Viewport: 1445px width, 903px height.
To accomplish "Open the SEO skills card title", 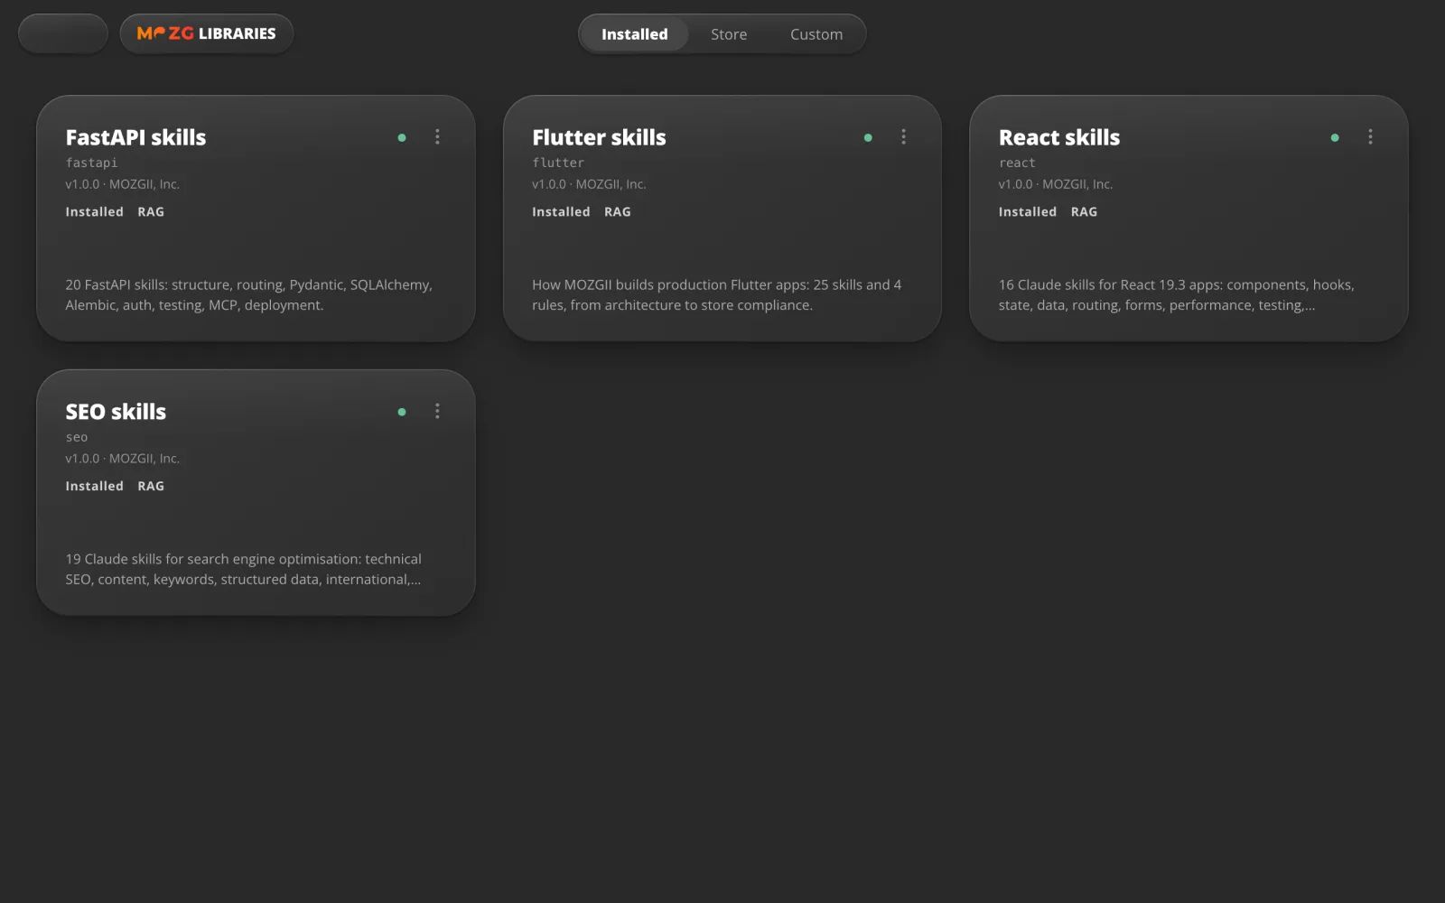I will (116, 412).
